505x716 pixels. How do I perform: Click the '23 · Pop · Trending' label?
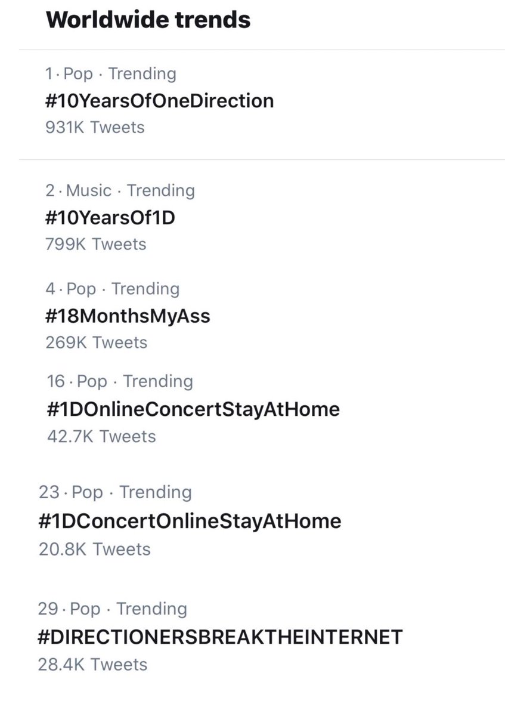pos(114,492)
